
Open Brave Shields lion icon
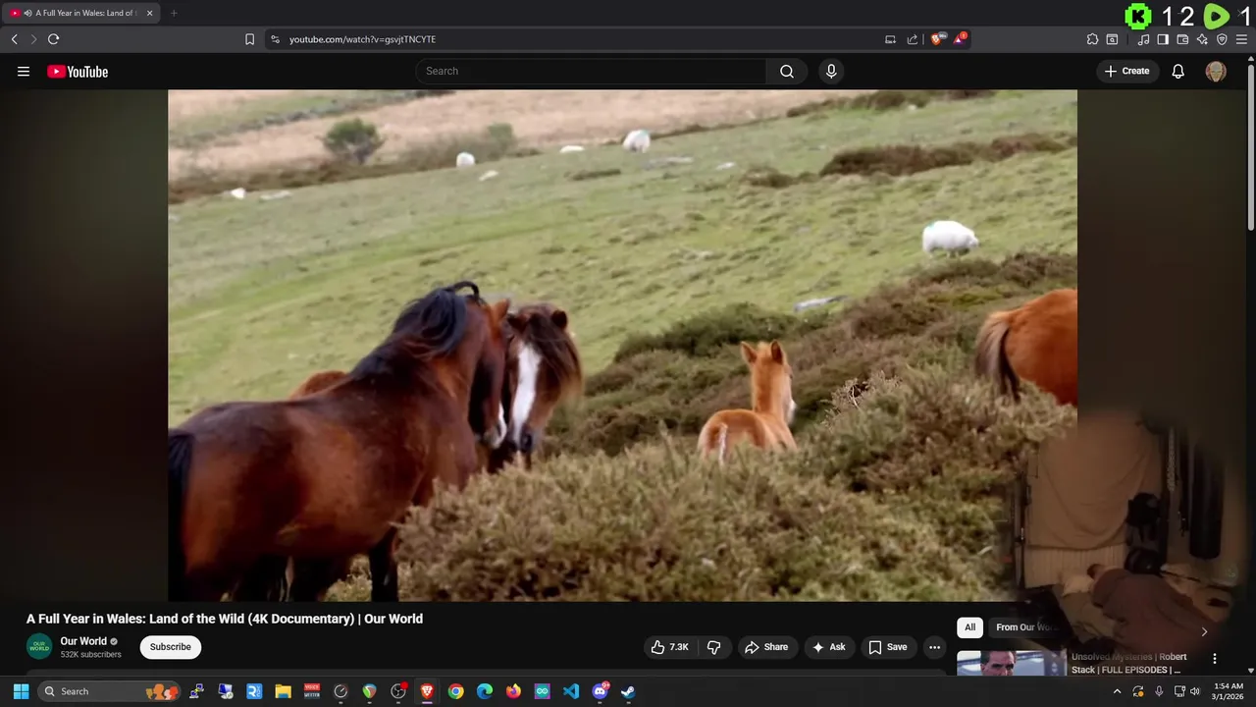pyautogui.click(x=937, y=39)
